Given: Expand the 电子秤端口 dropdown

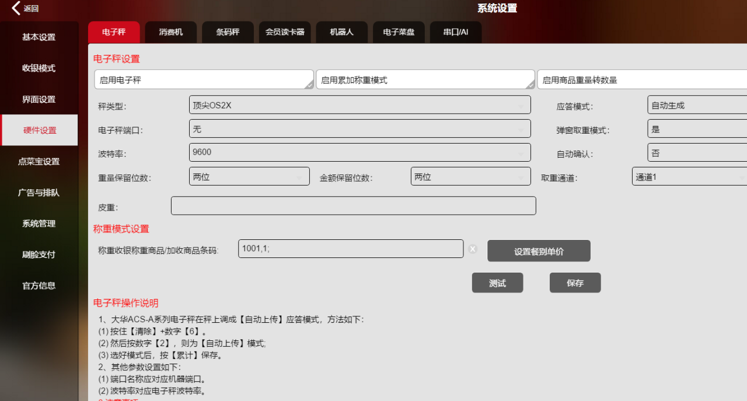Looking at the screenshot, I should 359,129.
